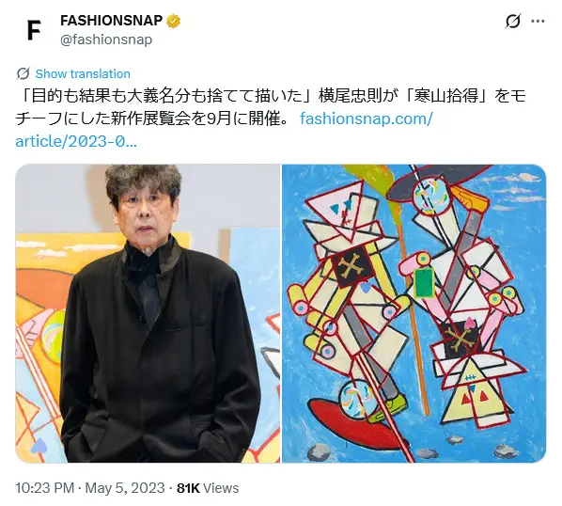Click the article/2023-0... link continuation
This screenshot has width=562, height=506.
[76, 141]
